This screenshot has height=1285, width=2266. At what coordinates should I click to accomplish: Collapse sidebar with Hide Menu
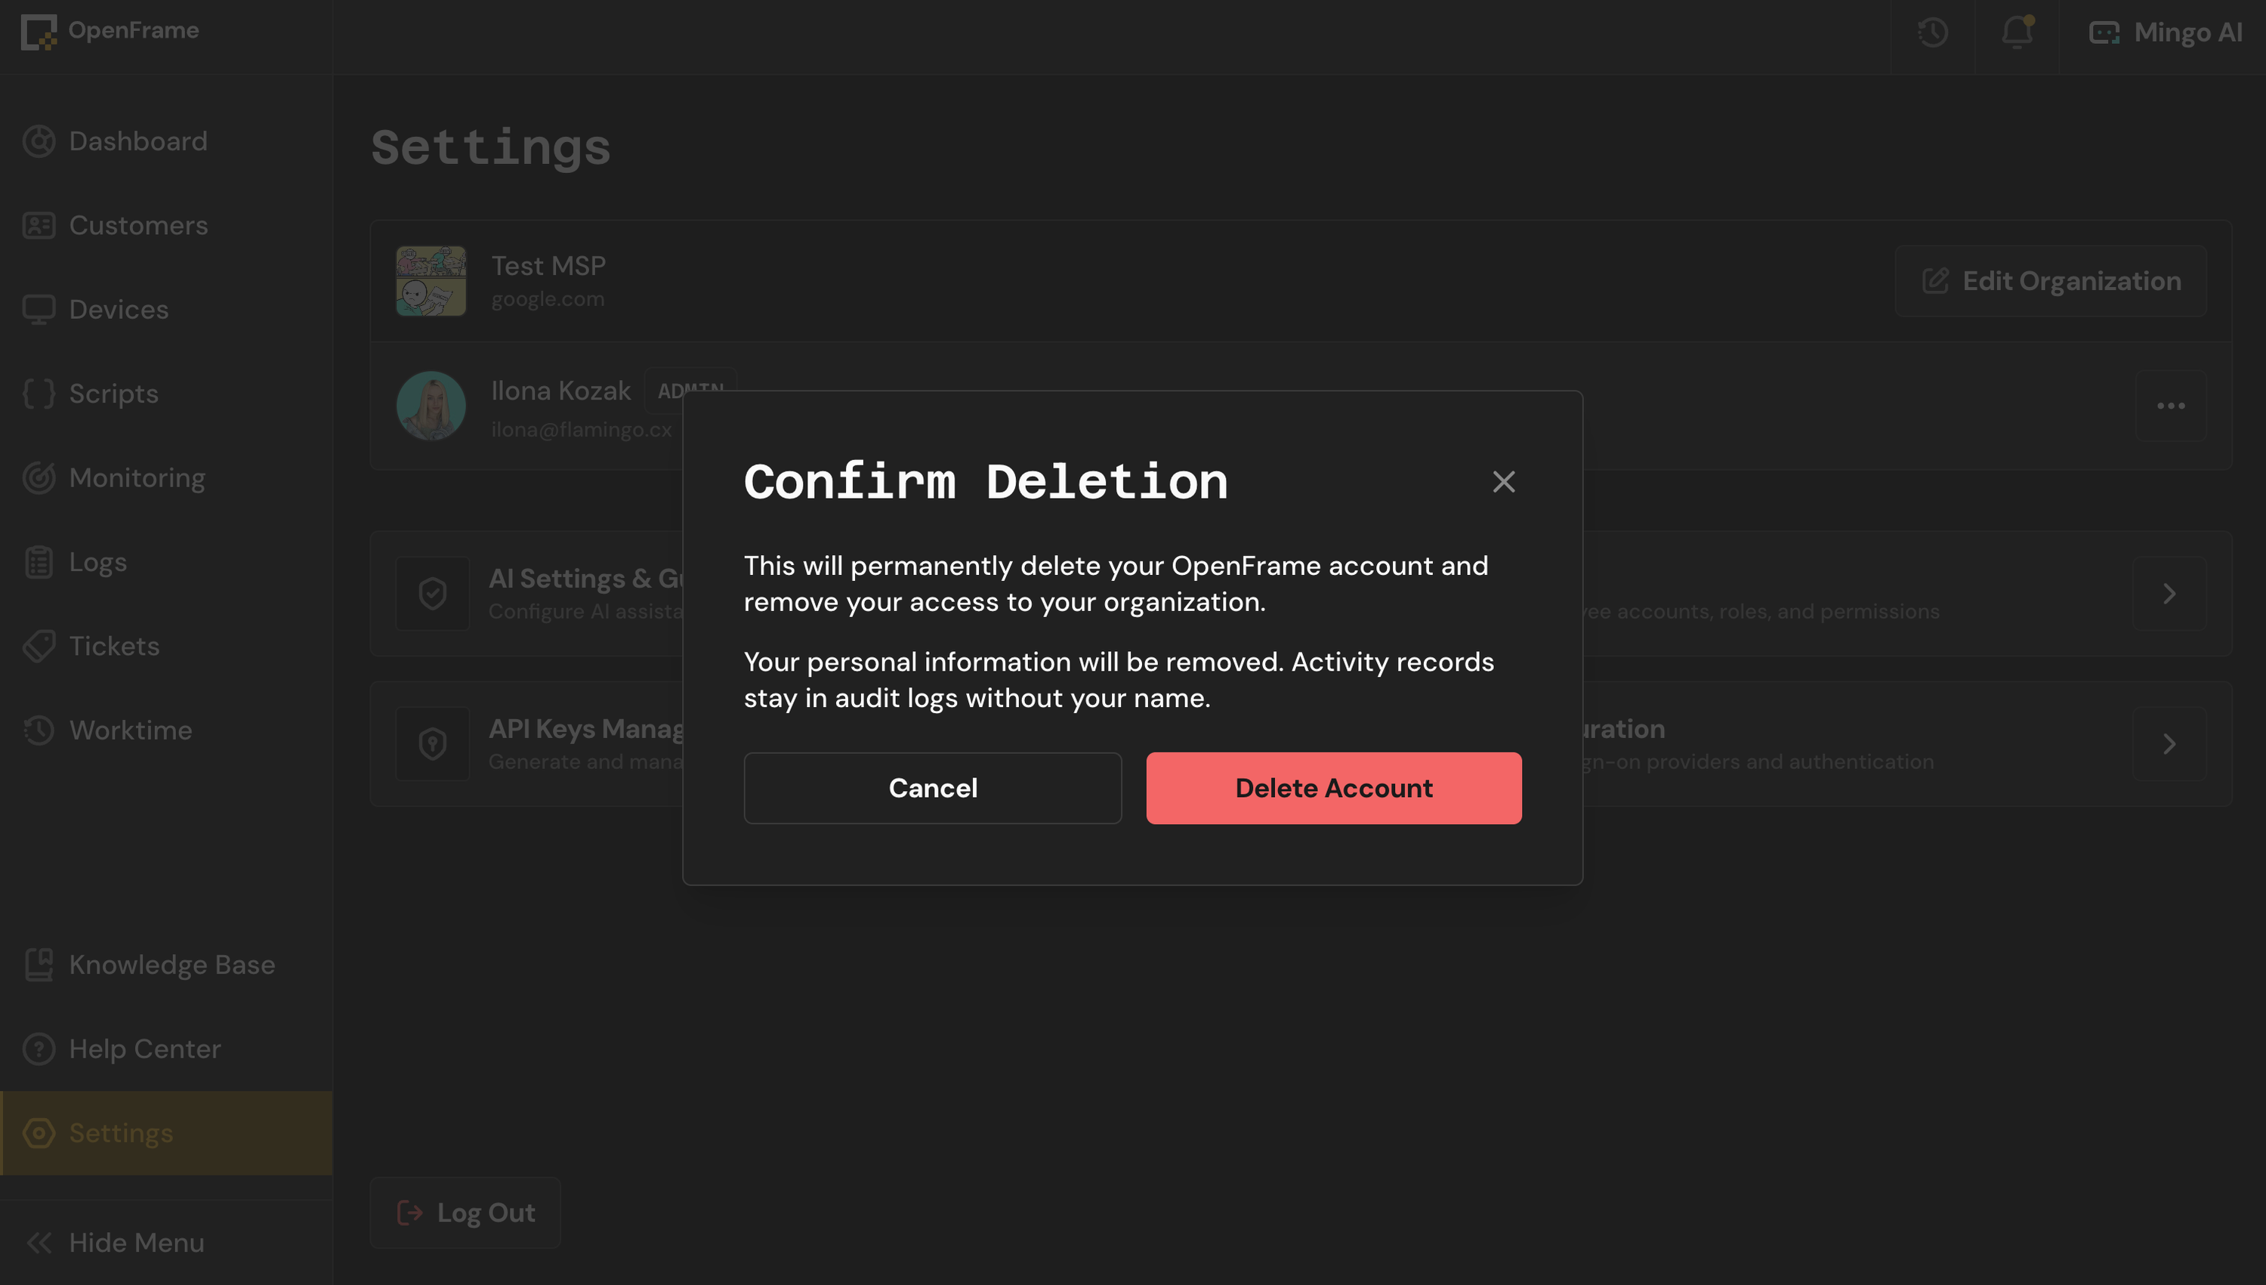tap(166, 1243)
